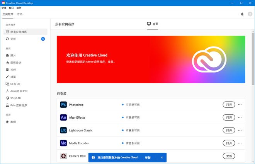Select 更新 in the sidebar

[25, 39]
